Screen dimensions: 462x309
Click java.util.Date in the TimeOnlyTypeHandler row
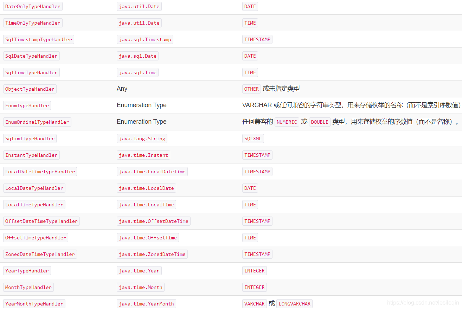139,23
